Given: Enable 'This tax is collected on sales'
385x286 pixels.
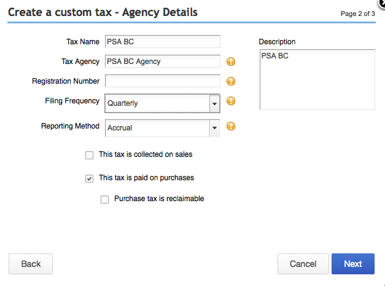Looking at the screenshot, I should (x=90, y=156).
